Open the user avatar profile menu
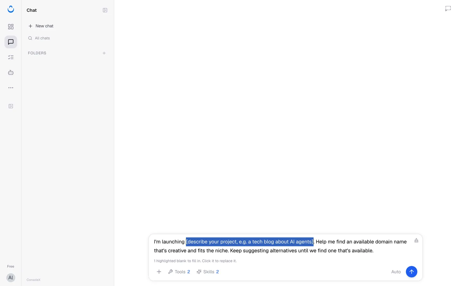 11,278
